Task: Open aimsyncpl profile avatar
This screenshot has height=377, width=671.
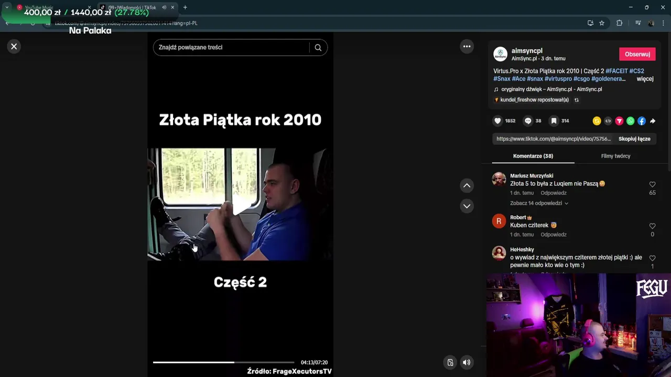Action: point(501,54)
